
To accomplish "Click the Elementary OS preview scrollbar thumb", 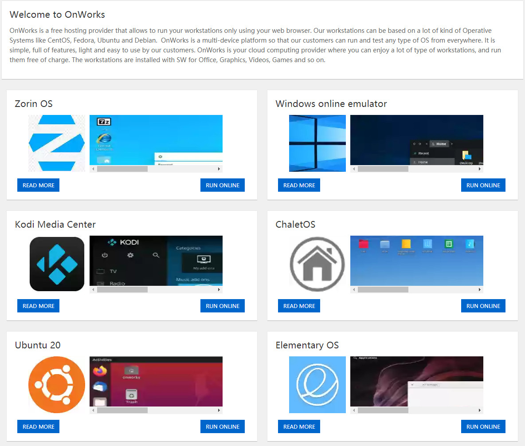I will (x=383, y=410).
